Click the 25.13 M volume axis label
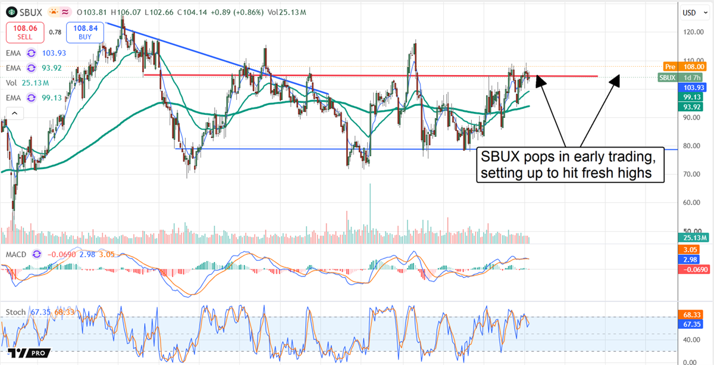 pyautogui.click(x=693, y=238)
